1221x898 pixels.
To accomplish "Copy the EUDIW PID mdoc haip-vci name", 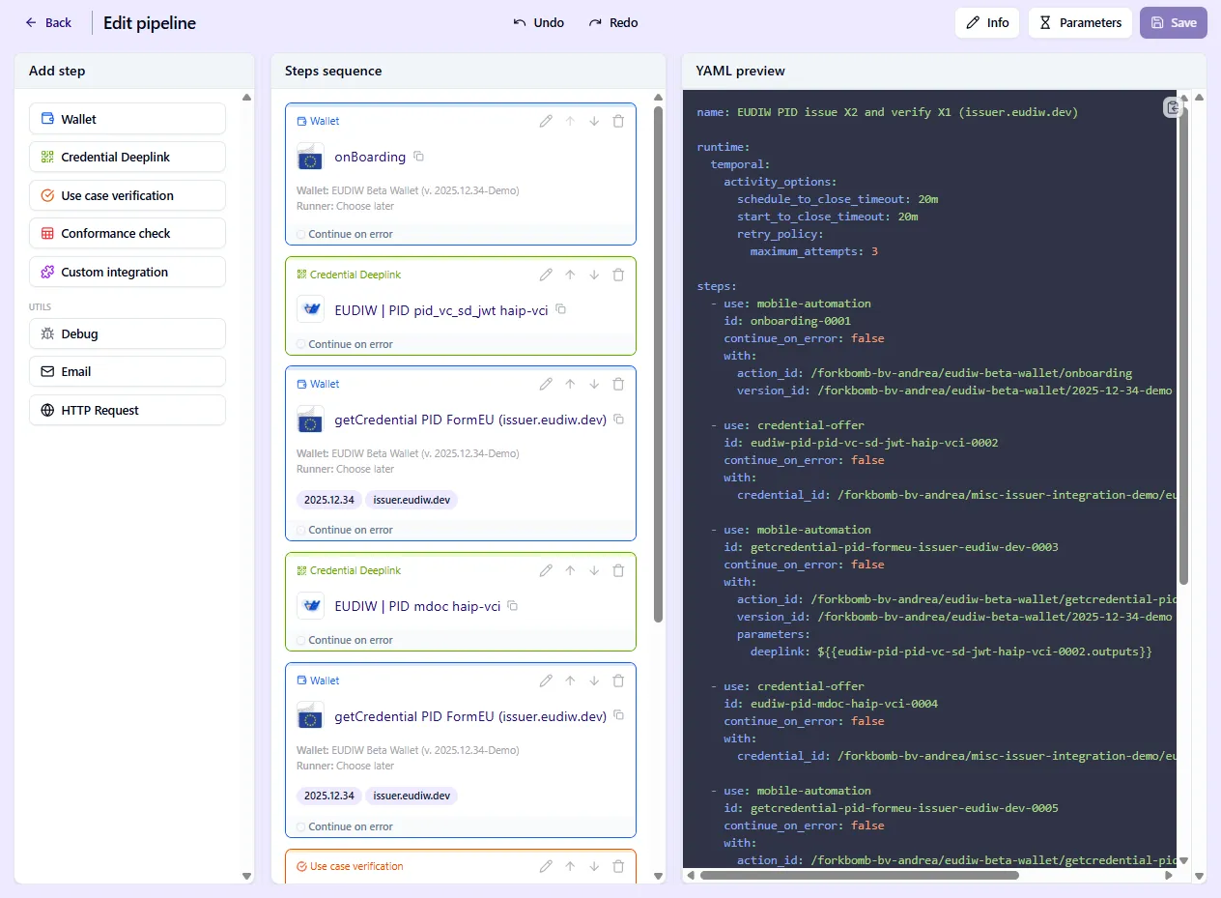I will click(x=513, y=606).
